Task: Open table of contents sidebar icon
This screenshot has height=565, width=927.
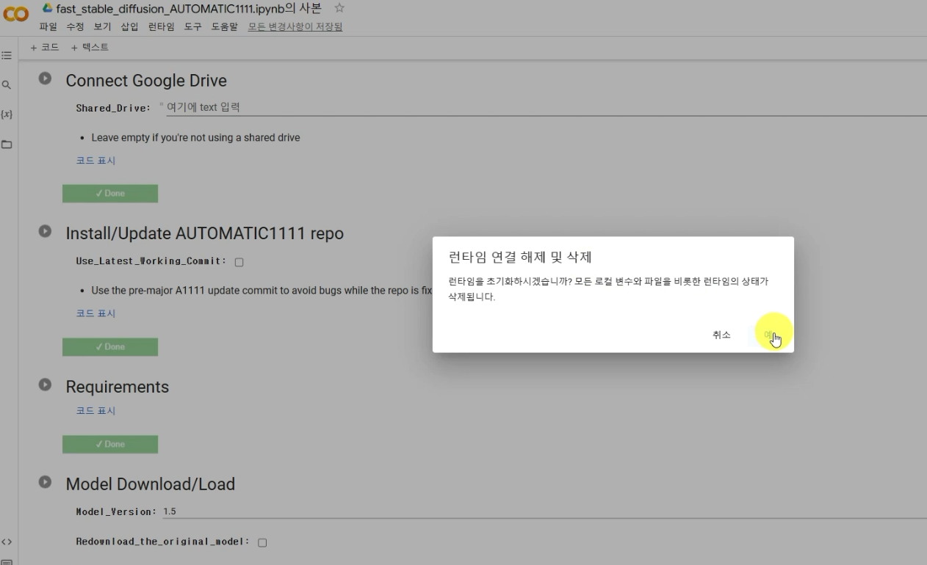Action: (x=7, y=56)
